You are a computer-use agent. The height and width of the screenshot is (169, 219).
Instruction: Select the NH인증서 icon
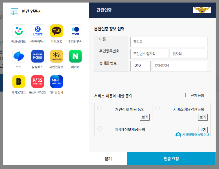(56, 82)
